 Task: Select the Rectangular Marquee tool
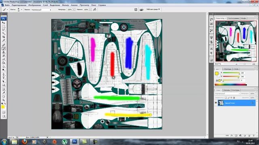pyautogui.click(x=4, y=26)
